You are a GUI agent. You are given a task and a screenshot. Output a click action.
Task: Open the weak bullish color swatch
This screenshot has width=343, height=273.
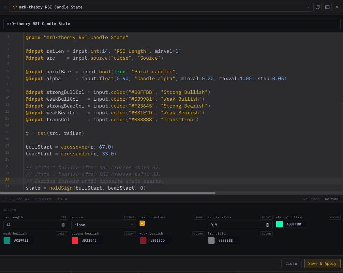tap(7, 240)
